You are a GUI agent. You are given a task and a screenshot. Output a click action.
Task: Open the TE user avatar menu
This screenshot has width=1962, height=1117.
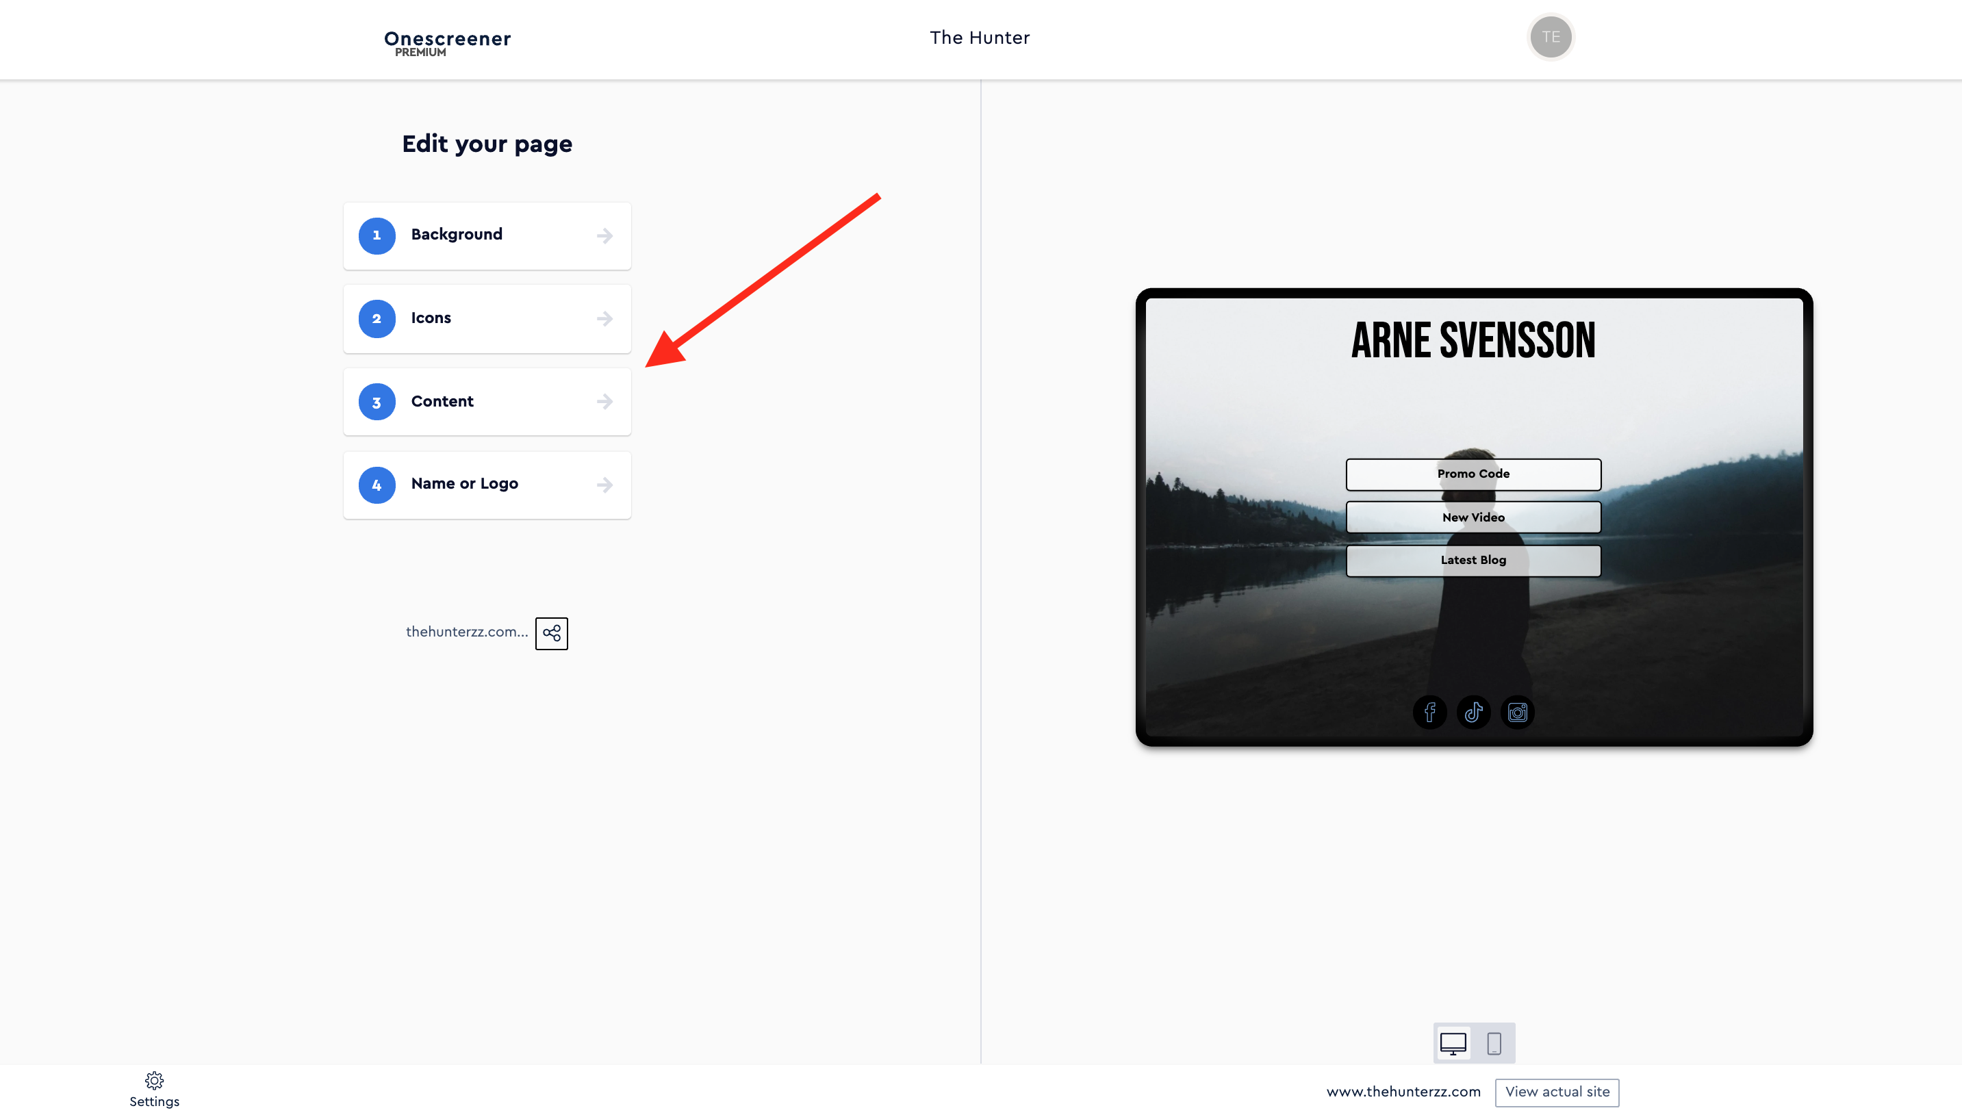click(x=1550, y=37)
